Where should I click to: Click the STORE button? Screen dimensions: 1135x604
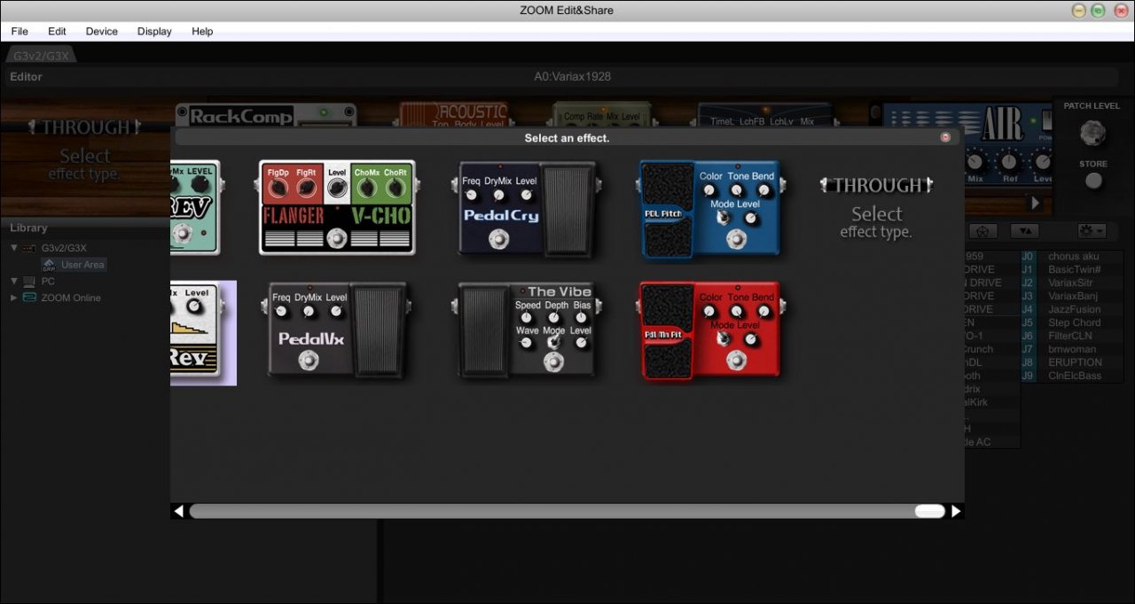click(x=1094, y=181)
